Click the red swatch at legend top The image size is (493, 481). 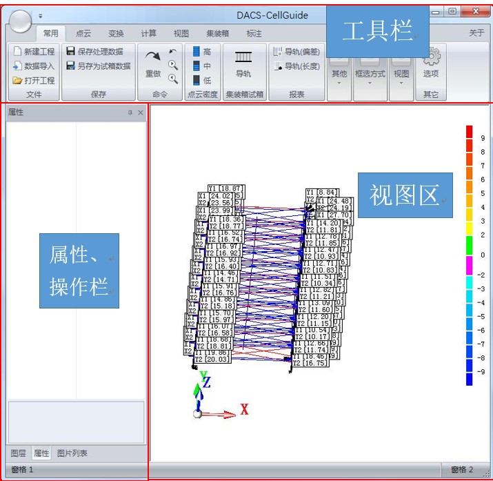coord(469,132)
